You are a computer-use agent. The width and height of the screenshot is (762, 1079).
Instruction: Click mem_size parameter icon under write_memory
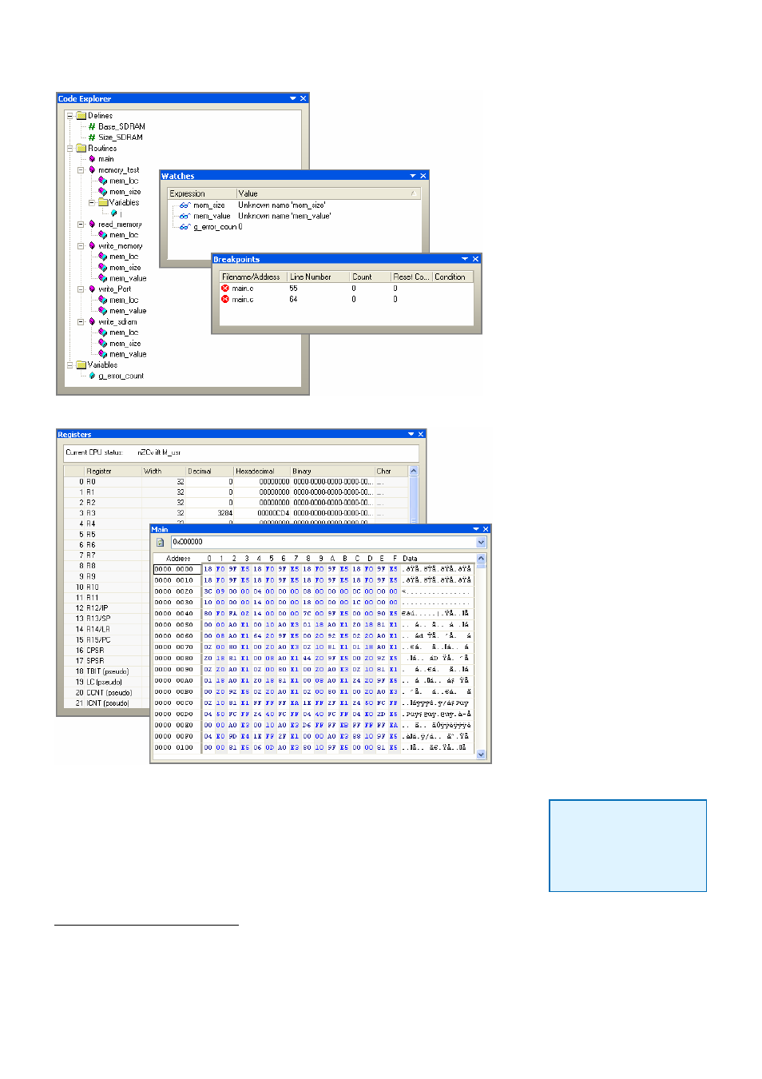pyautogui.click(x=102, y=268)
